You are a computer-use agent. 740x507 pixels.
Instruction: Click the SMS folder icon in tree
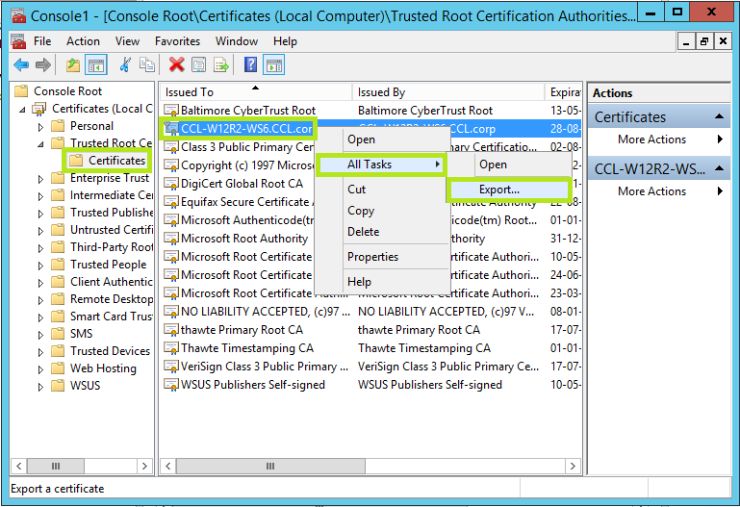click(58, 334)
